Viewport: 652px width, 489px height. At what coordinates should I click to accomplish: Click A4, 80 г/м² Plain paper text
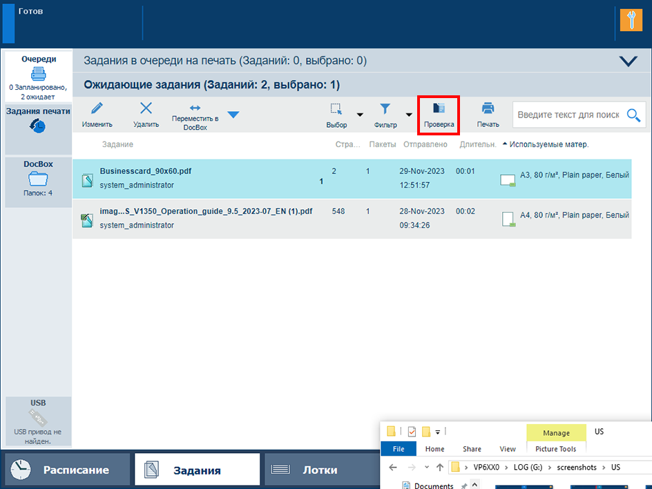(x=574, y=215)
